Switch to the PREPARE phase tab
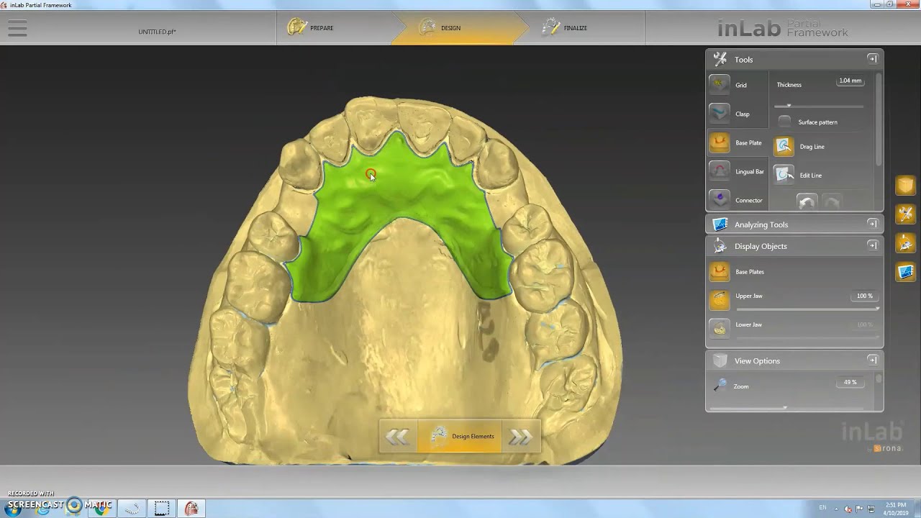The height and width of the screenshot is (518, 921). click(335, 28)
